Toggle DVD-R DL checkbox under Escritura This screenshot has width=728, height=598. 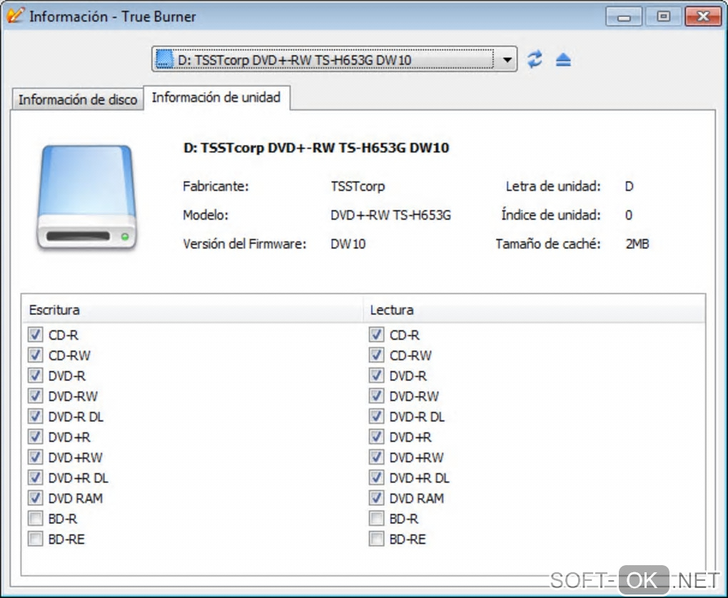coord(35,416)
